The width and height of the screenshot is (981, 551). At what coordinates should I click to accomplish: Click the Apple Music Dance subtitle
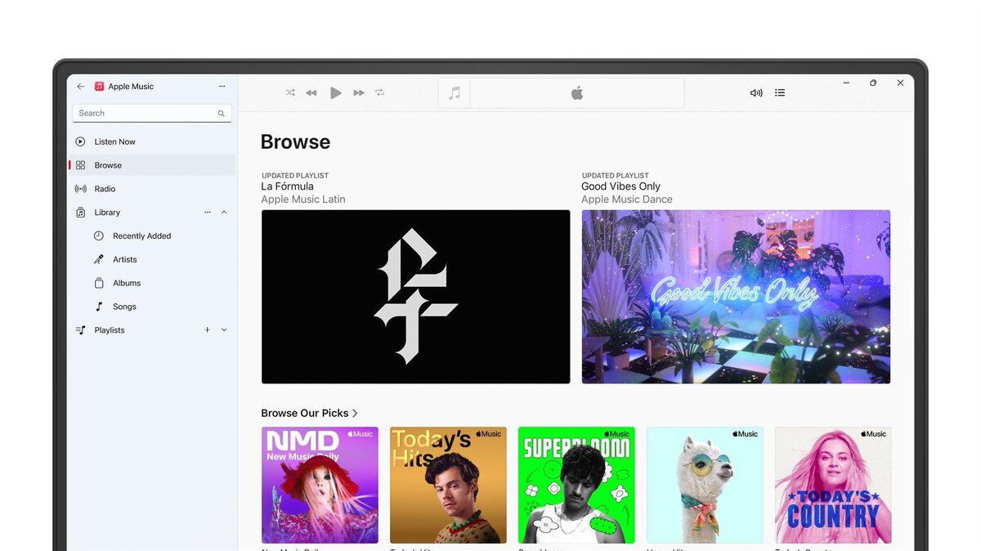pos(627,199)
